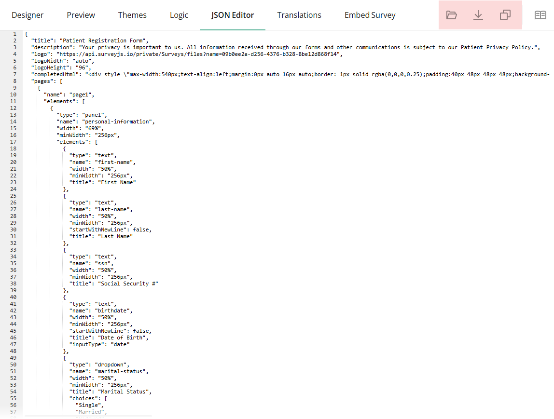554x419 pixels.
Task: Click line number 20 in the gutter
Action: (13, 162)
